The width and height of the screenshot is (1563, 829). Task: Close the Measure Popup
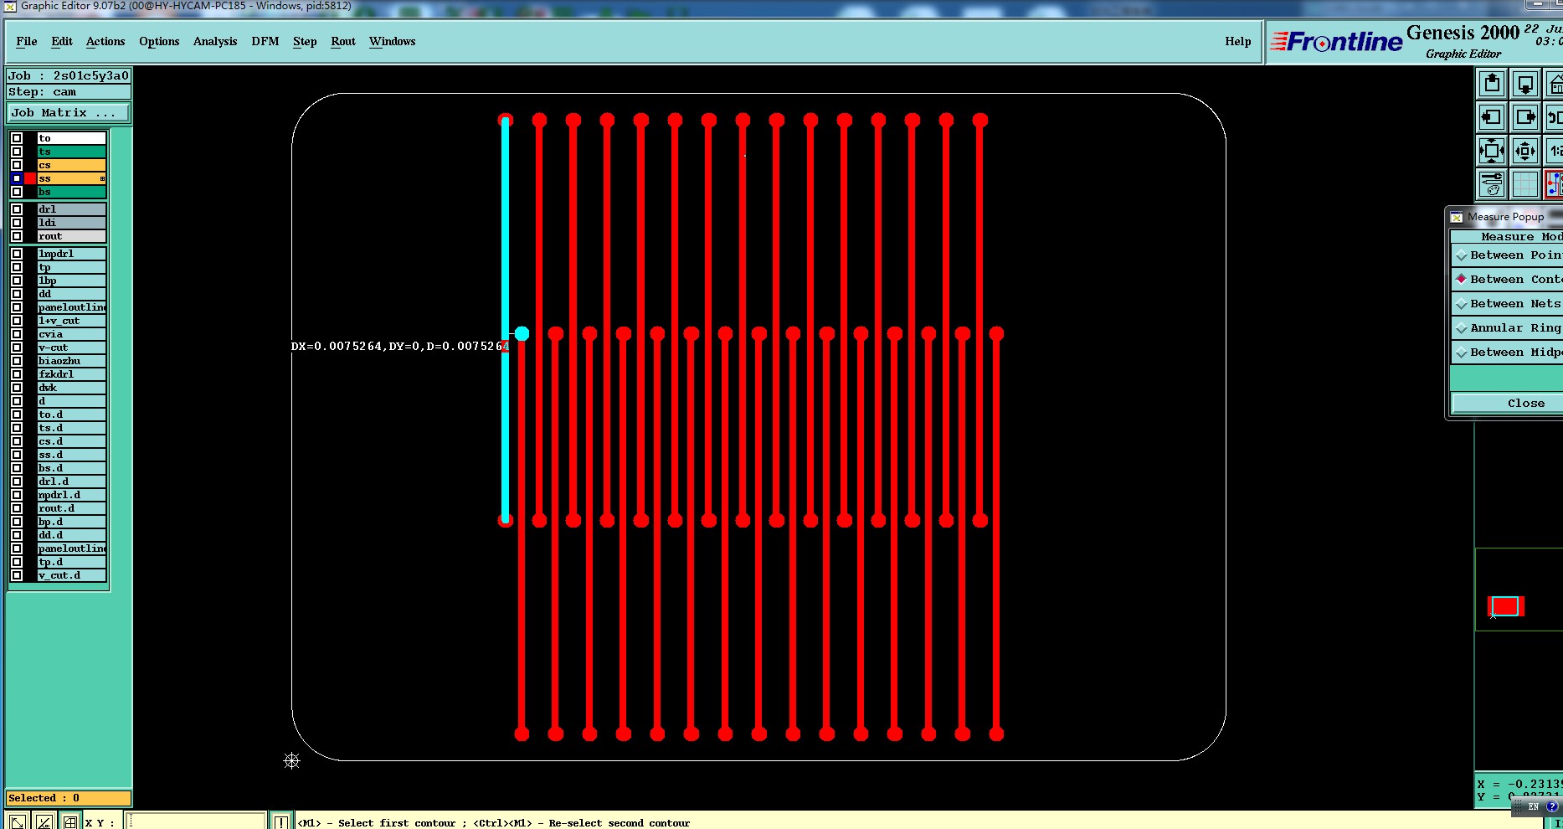point(1507,404)
